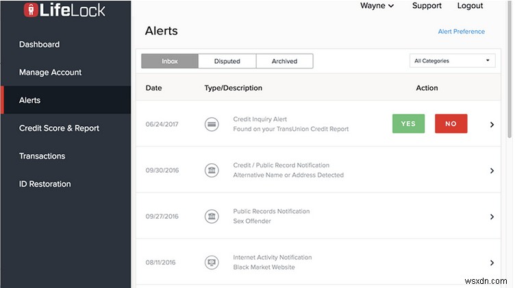Click the Support link in header

click(427, 6)
